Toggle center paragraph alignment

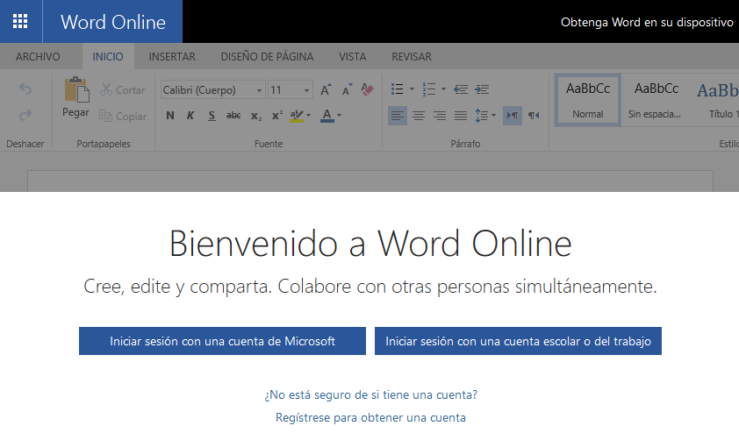click(419, 116)
